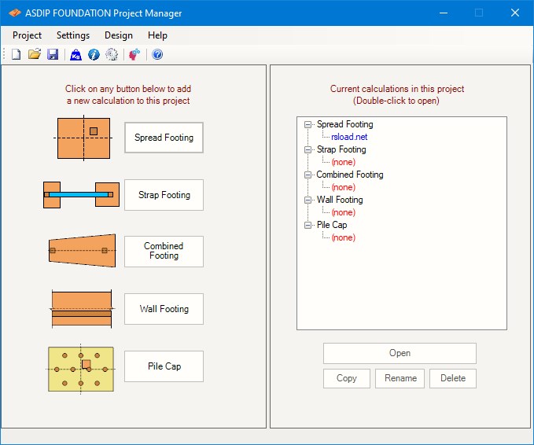Collapse the Pile Cap tree node
The height and width of the screenshot is (445, 534).
(308, 226)
